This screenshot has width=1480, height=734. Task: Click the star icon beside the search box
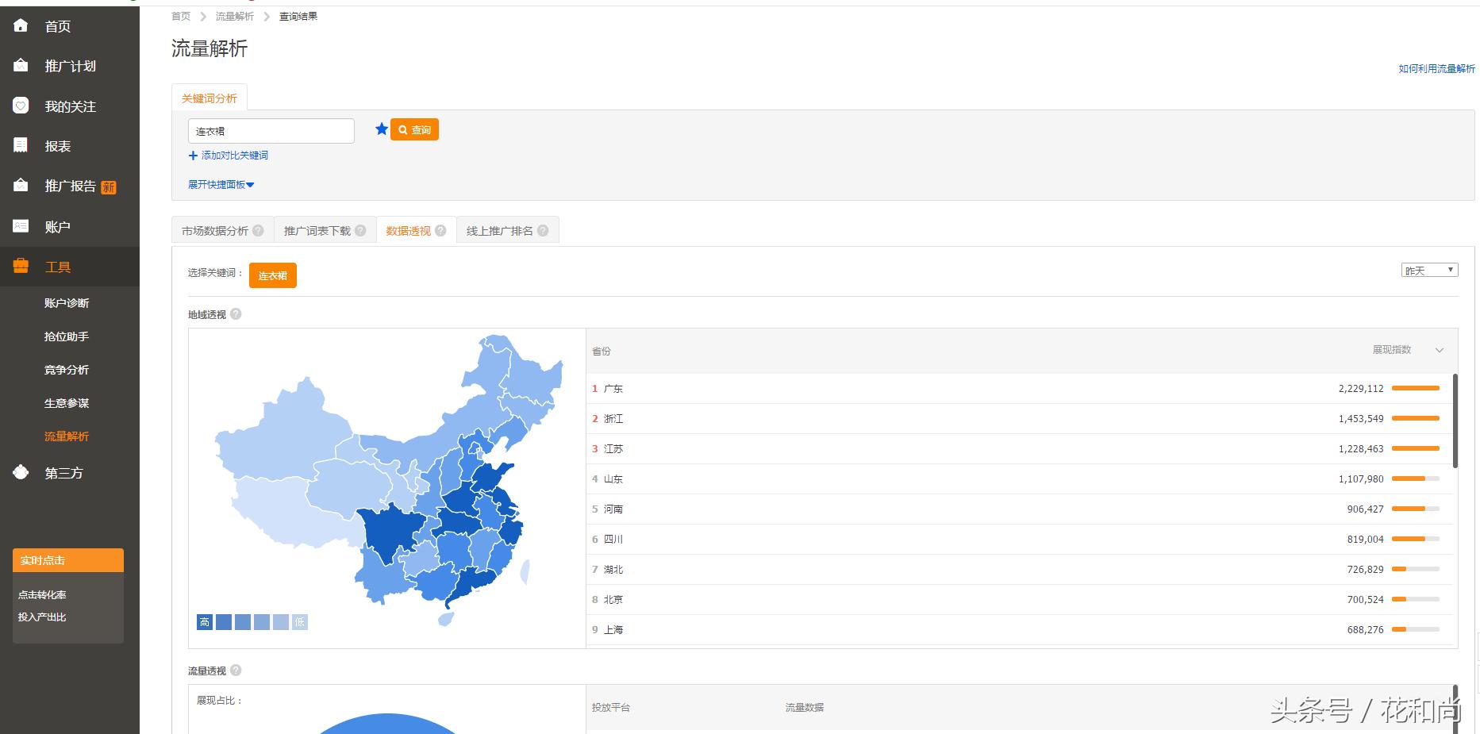[x=382, y=129]
